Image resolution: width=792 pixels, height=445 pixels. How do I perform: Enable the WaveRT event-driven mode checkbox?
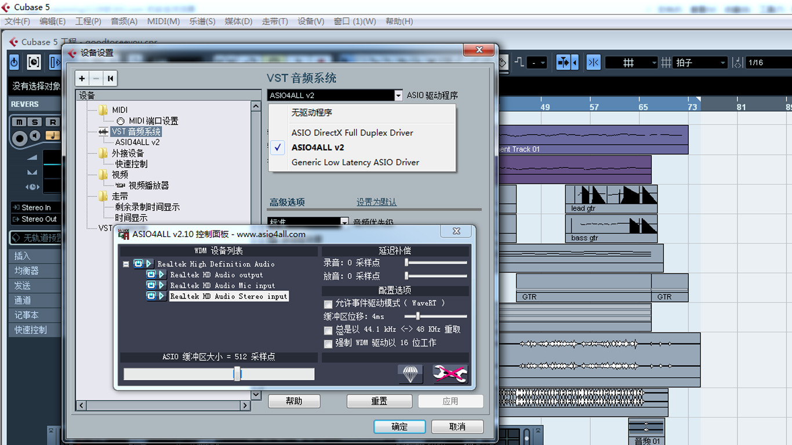328,304
